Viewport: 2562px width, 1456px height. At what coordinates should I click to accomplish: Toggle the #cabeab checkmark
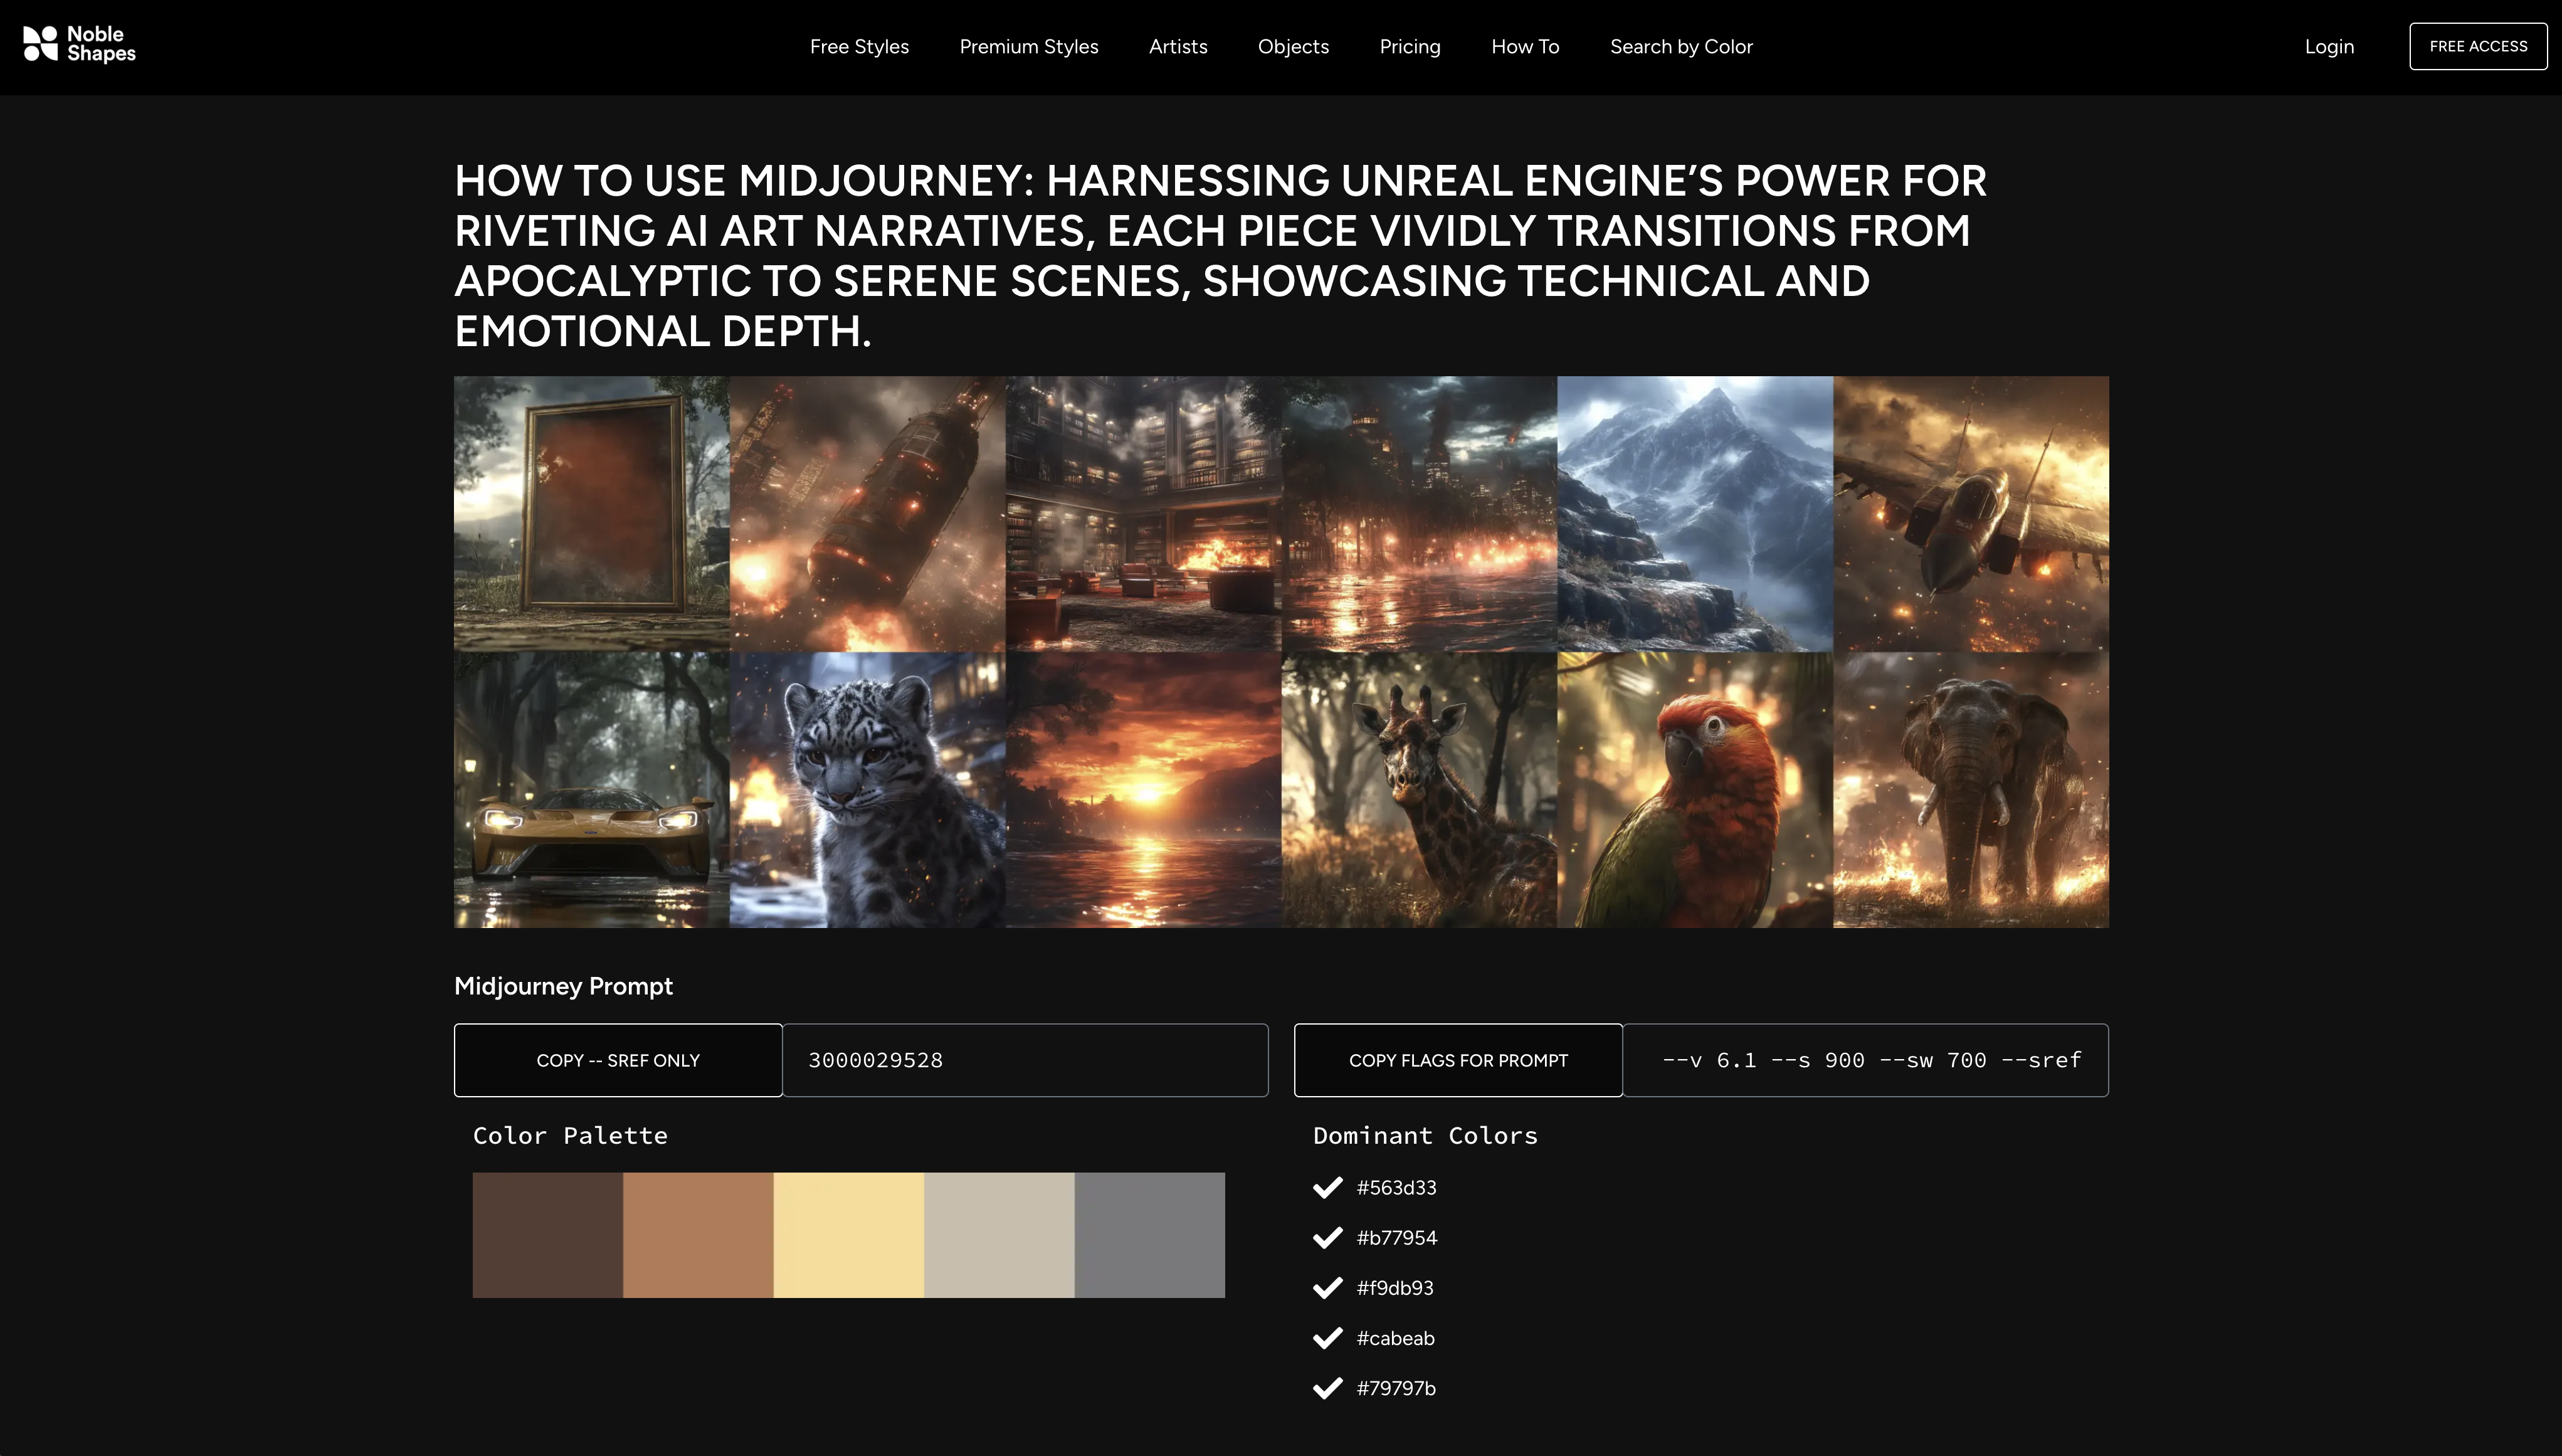pyautogui.click(x=1327, y=1338)
